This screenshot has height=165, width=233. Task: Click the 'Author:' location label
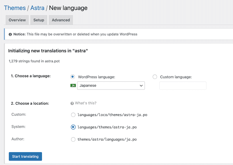[18, 139]
